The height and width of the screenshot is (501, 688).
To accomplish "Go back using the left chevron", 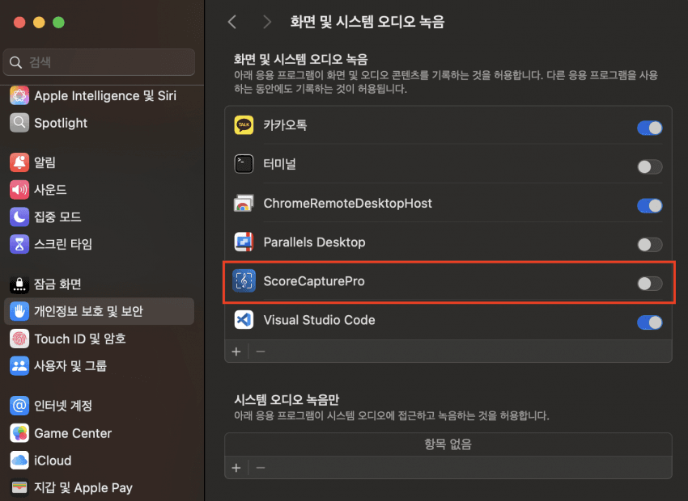I will click(x=232, y=22).
